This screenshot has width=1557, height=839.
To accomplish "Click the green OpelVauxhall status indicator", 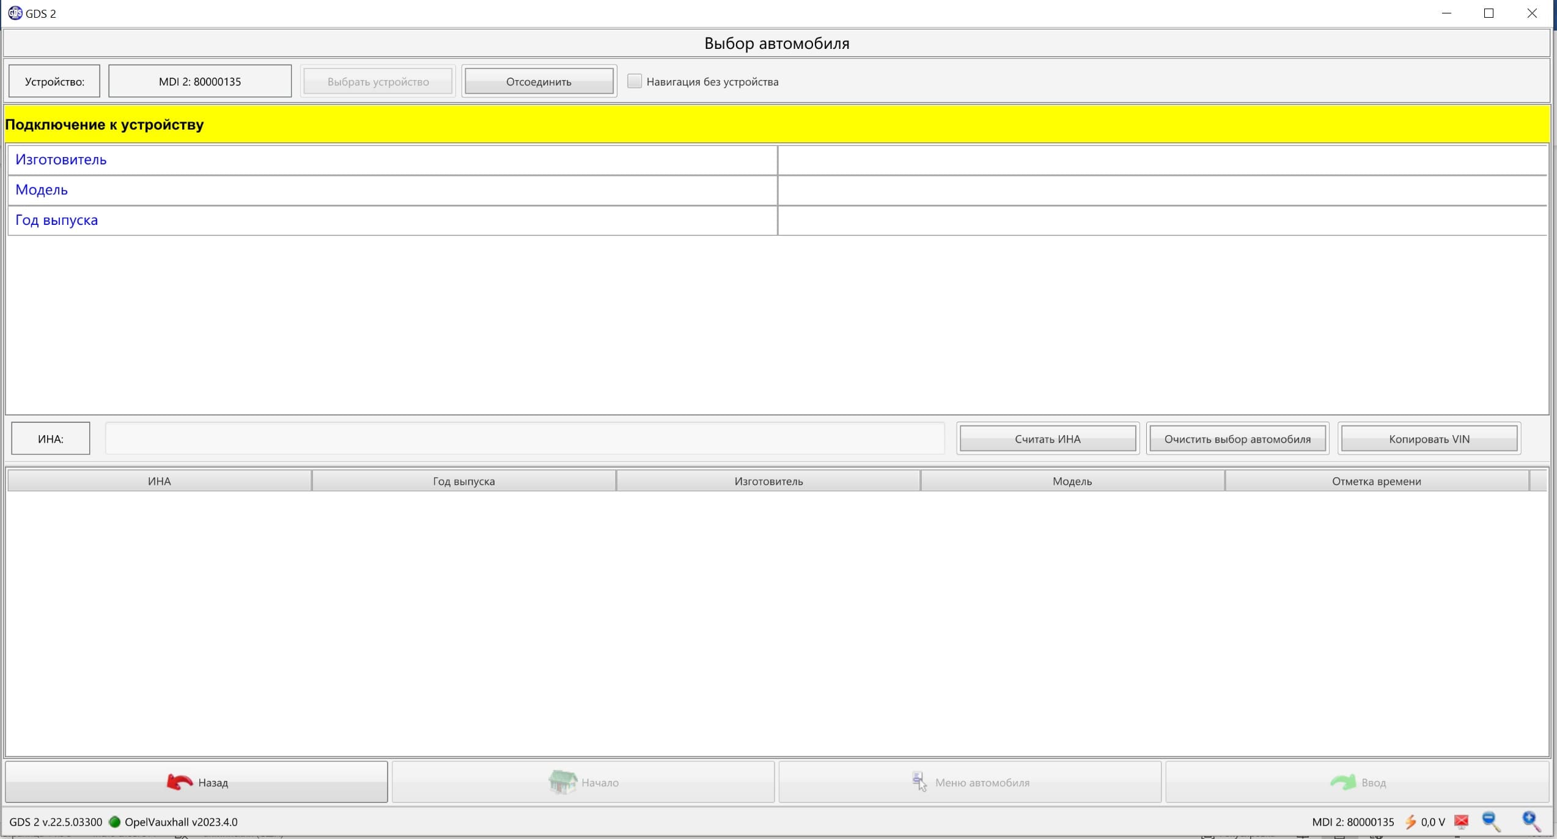I will [x=114, y=822].
